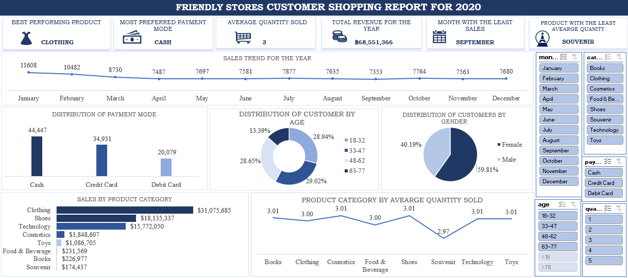Select Food & Be... in category slicer

coord(604,99)
